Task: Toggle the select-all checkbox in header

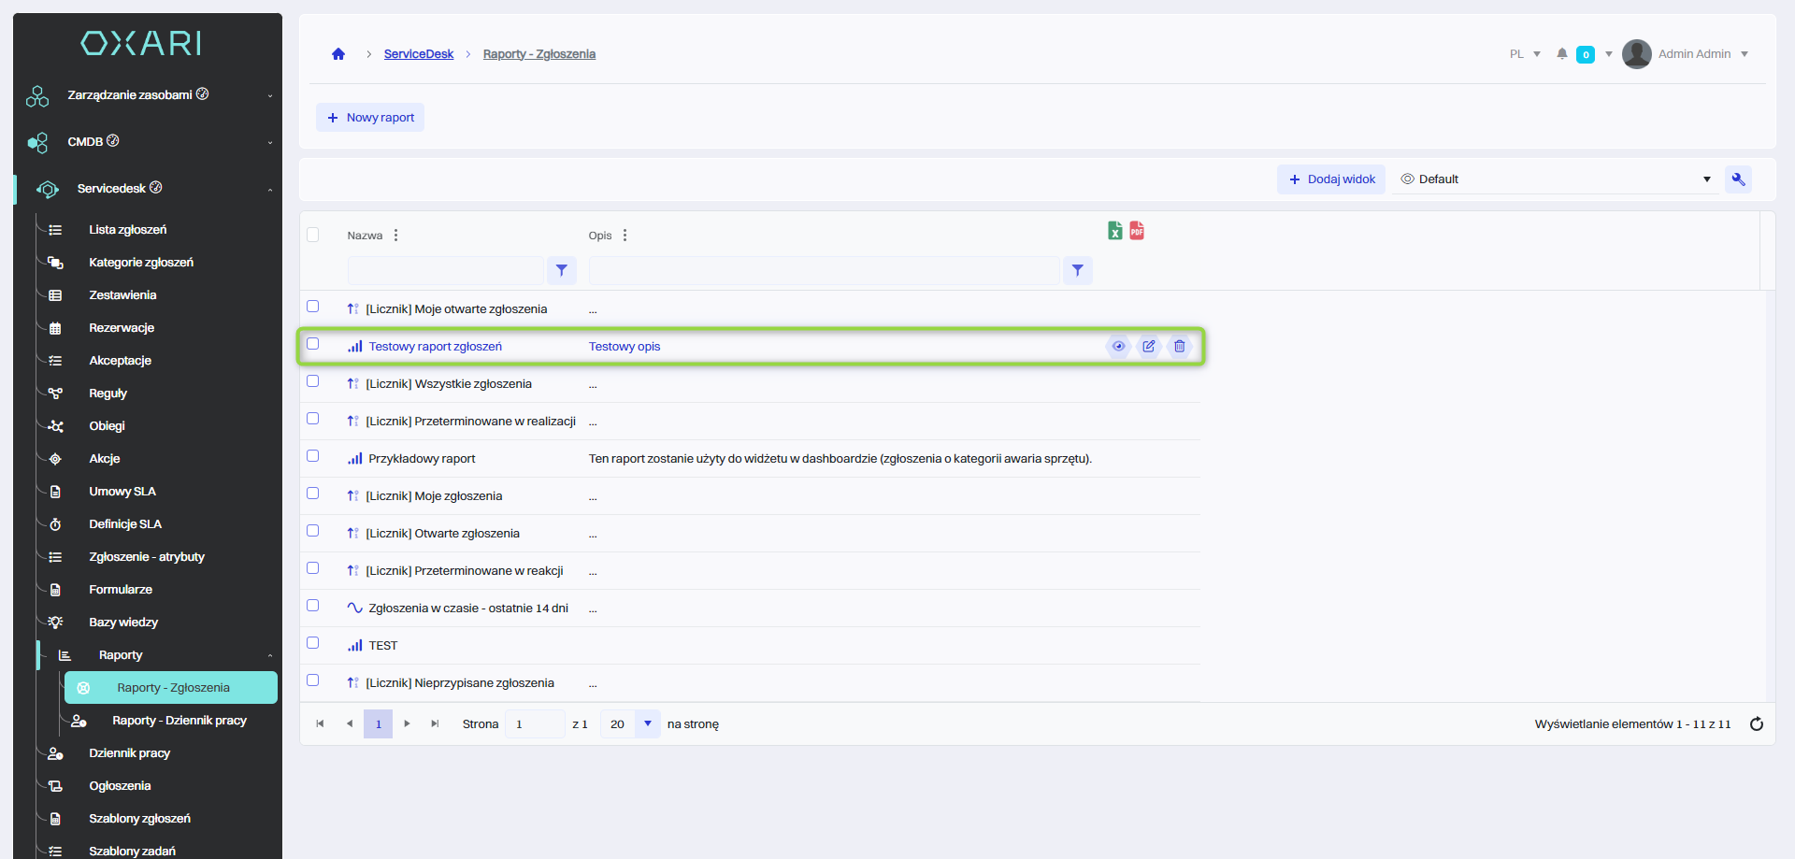Action: 313,235
